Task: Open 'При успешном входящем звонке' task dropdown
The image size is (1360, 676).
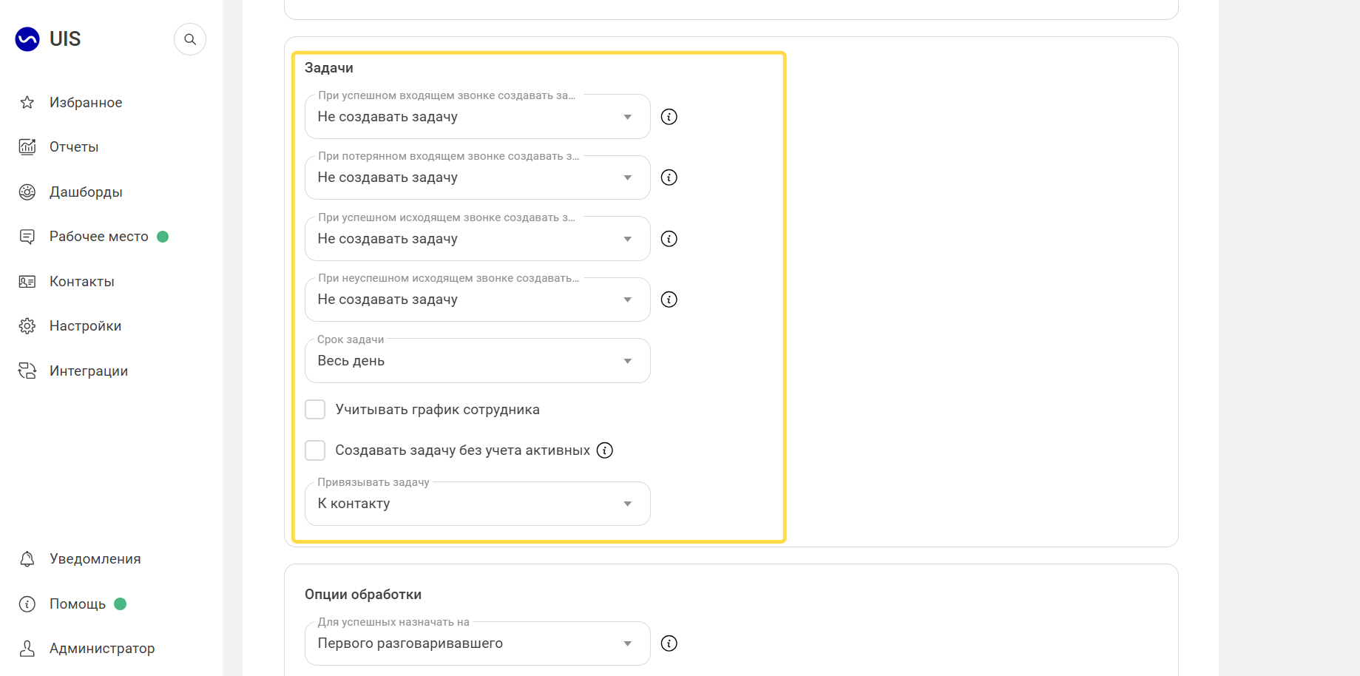Action: [478, 117]
